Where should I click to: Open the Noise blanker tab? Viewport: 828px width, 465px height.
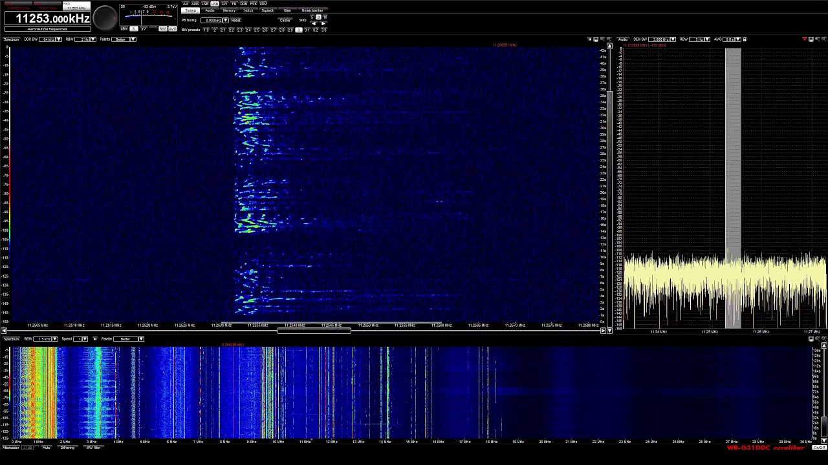point(312,10)
